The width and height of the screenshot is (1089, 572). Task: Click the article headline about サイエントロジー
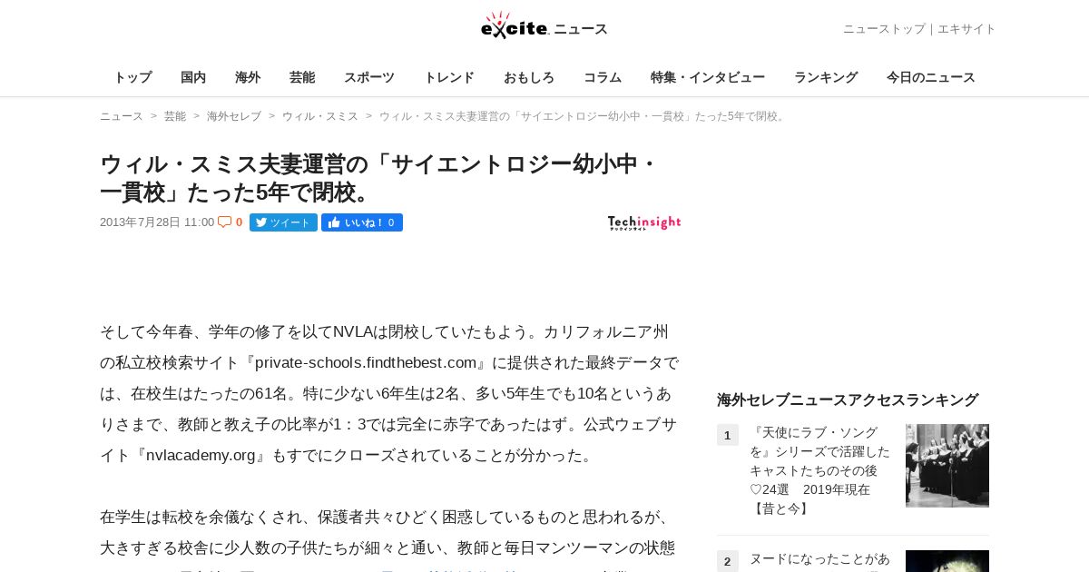(379, 178)
